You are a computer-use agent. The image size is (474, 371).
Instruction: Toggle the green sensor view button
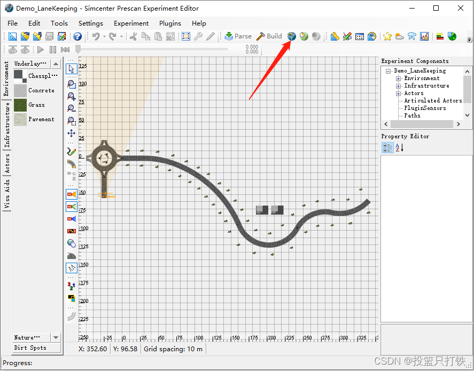coord(72,207)
